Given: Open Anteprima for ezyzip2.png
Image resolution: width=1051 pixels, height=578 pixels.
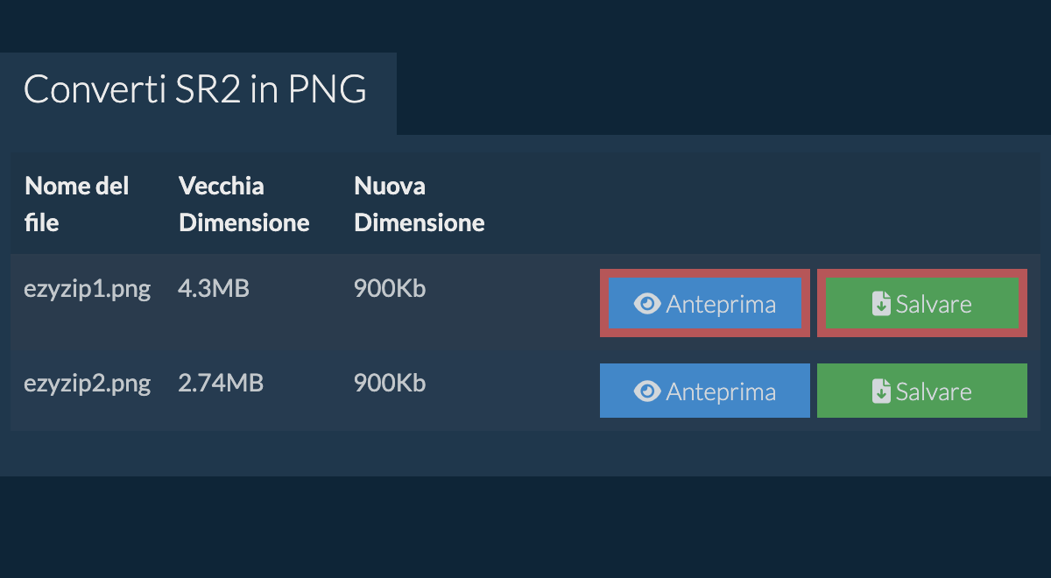Looking at the screenshot, I should tap(705, 391).
